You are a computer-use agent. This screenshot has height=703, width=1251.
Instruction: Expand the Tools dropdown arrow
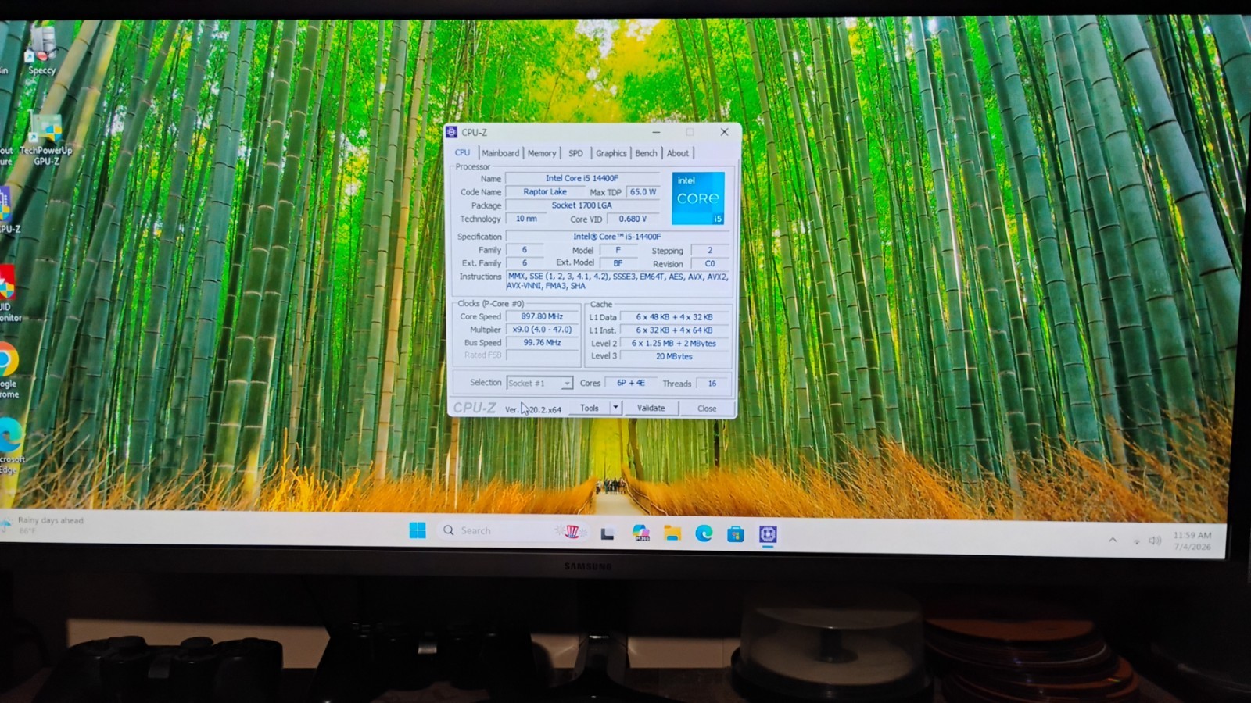[x=615, y=407]
